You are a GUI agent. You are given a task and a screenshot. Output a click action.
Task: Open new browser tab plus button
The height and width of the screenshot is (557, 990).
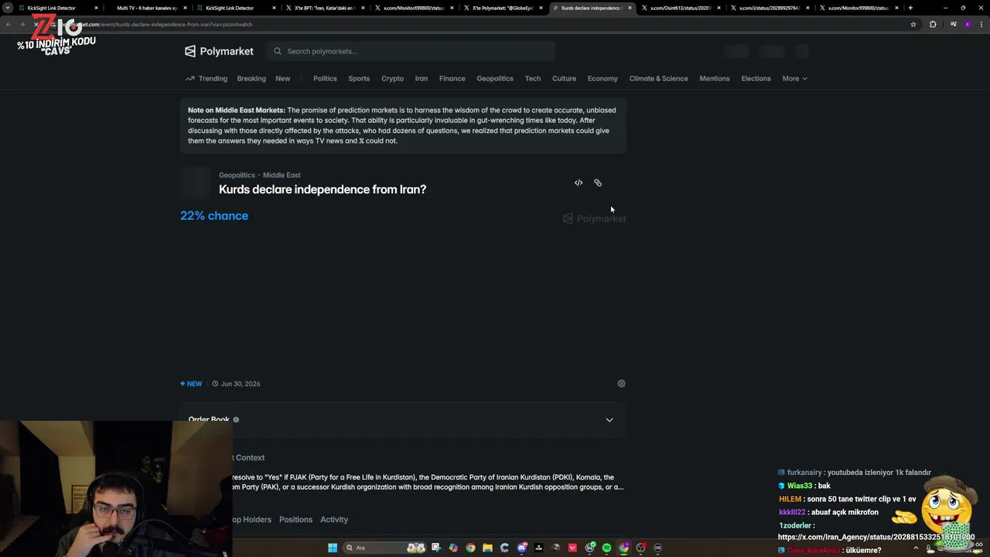click(910, 8)
